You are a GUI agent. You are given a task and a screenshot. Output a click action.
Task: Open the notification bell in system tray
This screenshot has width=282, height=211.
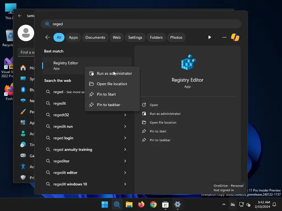[x=274, y=204]
